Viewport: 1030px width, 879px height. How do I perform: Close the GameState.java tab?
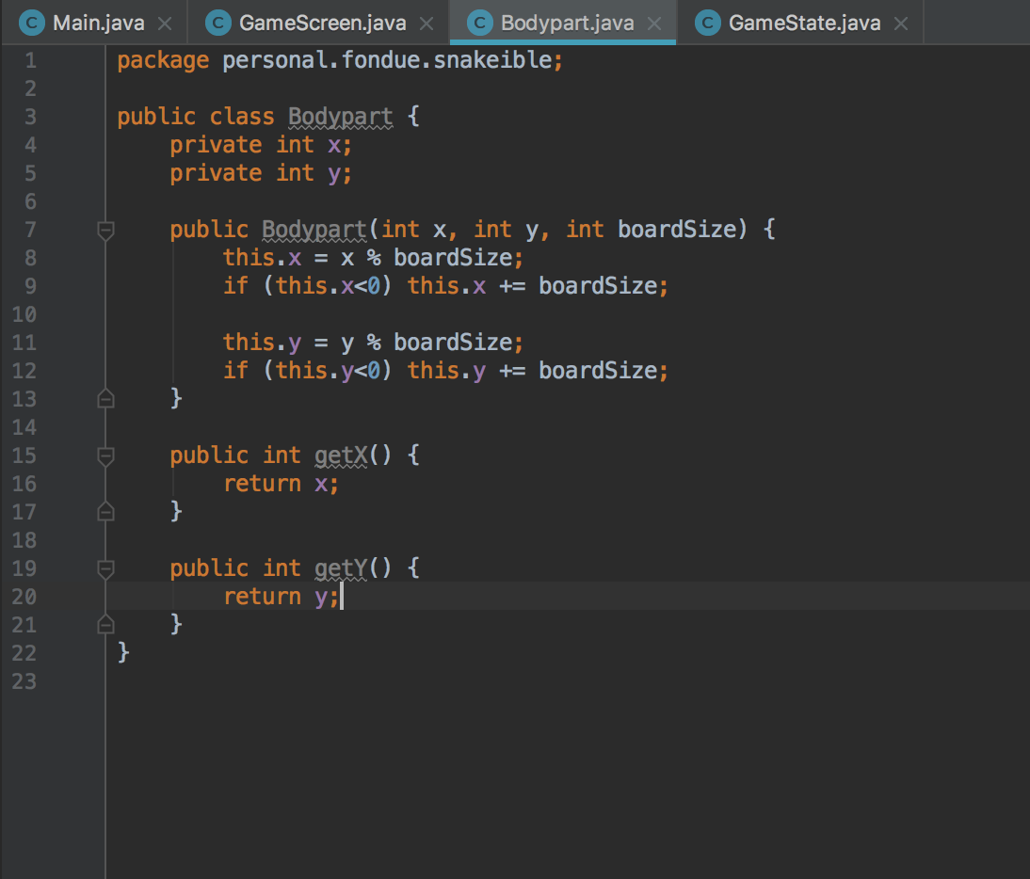[901, 24]
